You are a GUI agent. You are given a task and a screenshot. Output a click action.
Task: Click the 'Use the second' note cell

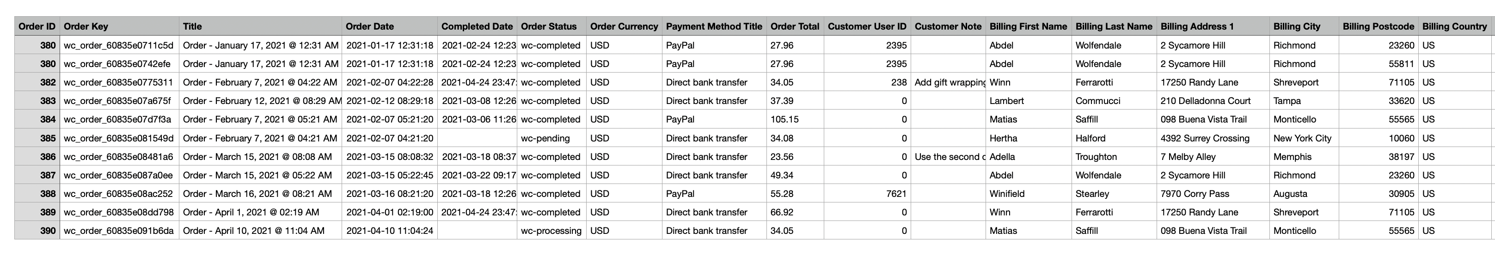948,157
